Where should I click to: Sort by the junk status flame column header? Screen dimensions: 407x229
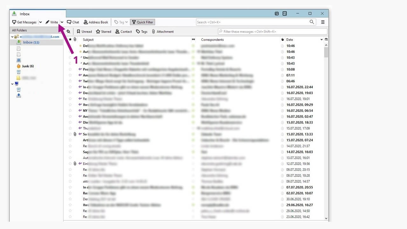[283, 39]
